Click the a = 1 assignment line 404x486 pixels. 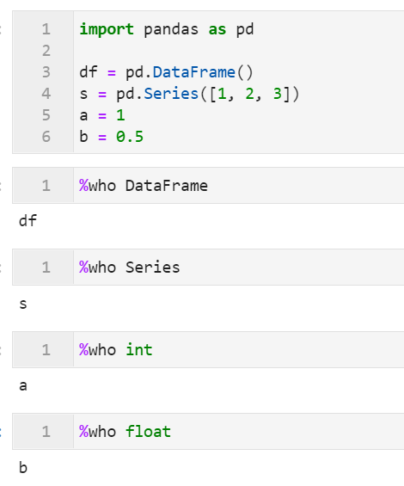coord(102,115)
